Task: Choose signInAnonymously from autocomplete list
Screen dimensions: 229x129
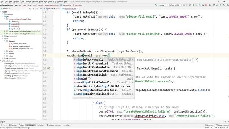Action: pyautogui.click(x=103, y=59)
